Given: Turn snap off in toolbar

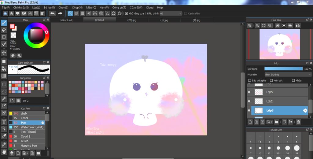Looking at the screenshot, I should [x=70, y=13].
